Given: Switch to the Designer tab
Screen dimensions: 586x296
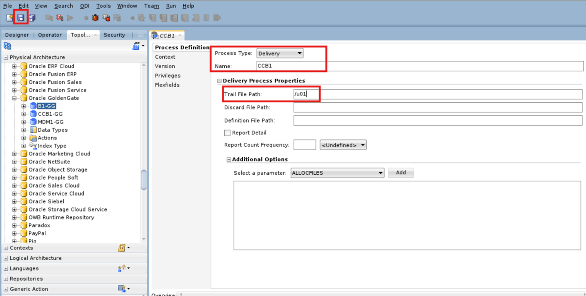Looking at the screenshot, I should 17,35.
